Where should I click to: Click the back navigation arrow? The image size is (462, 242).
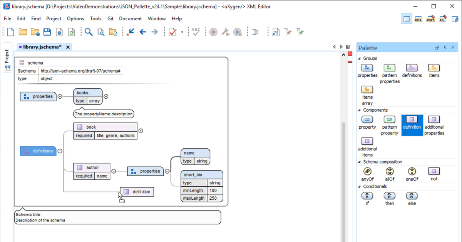[x=142, y=32]
